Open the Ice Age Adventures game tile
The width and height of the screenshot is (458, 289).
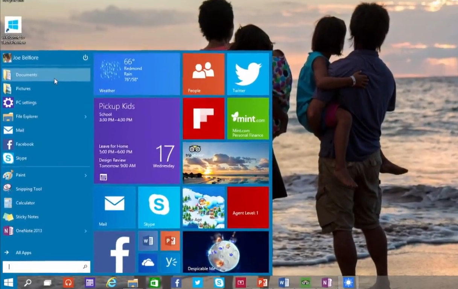[204, 207]
